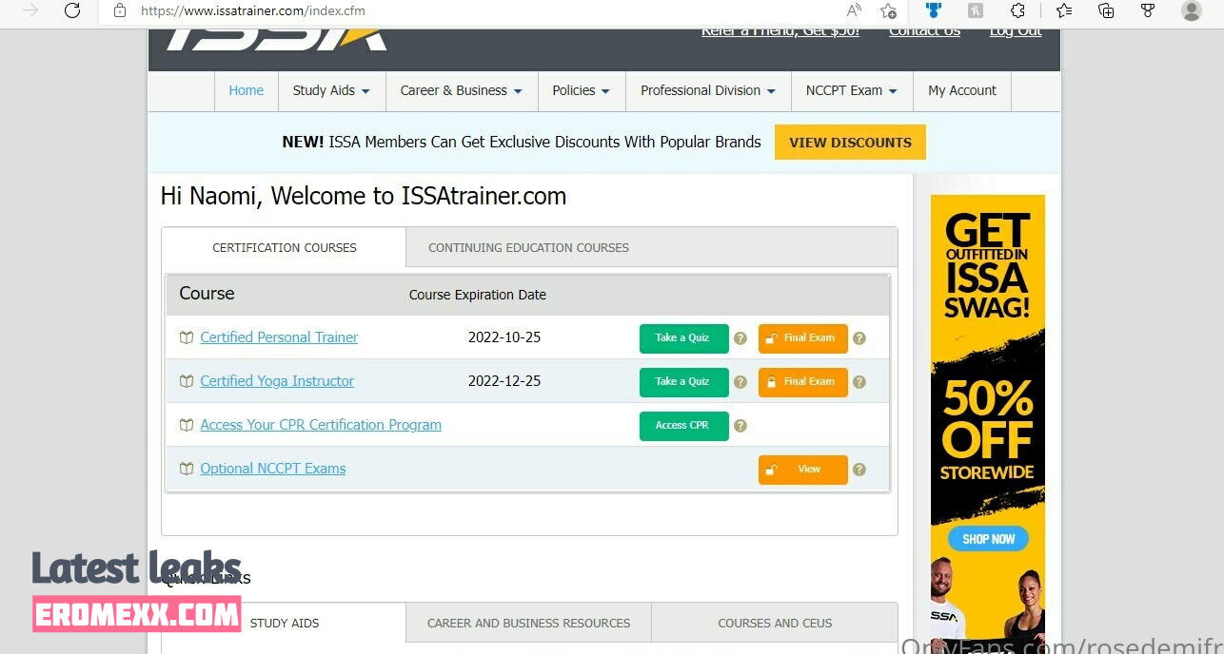Click the ISSA logo

[x=277, y=39]
